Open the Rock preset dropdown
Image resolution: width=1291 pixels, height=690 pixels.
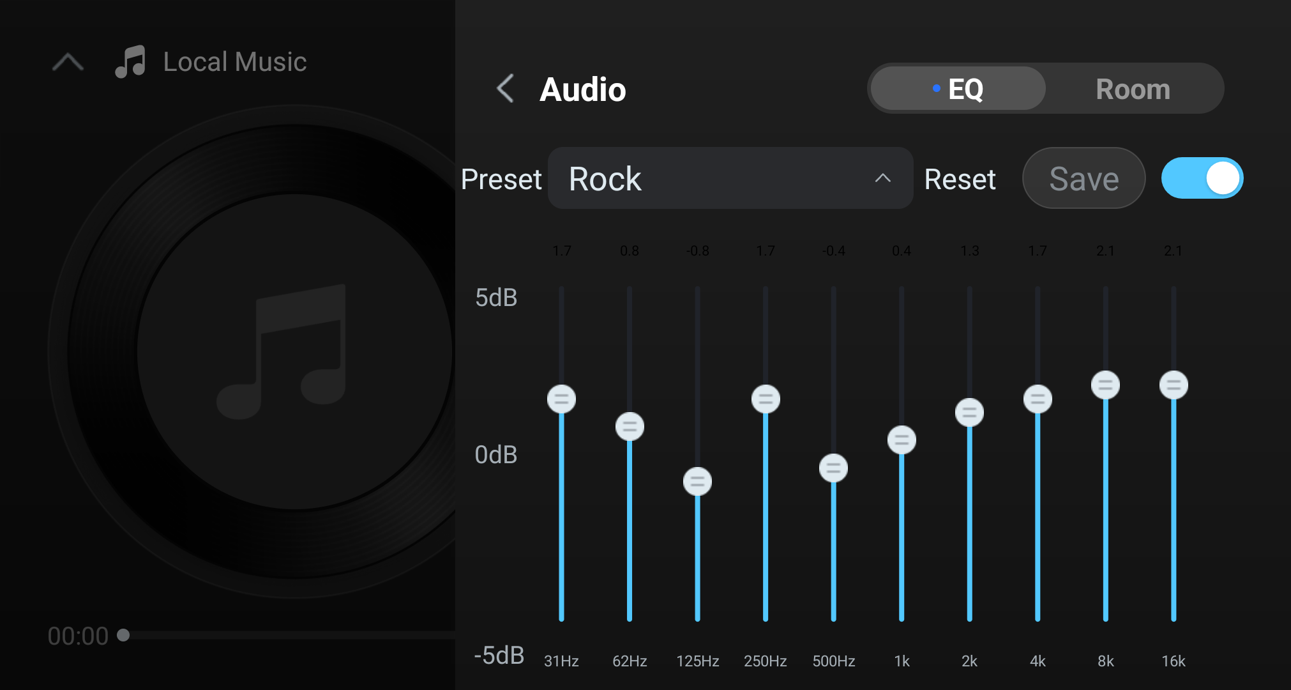pos(730,178)
